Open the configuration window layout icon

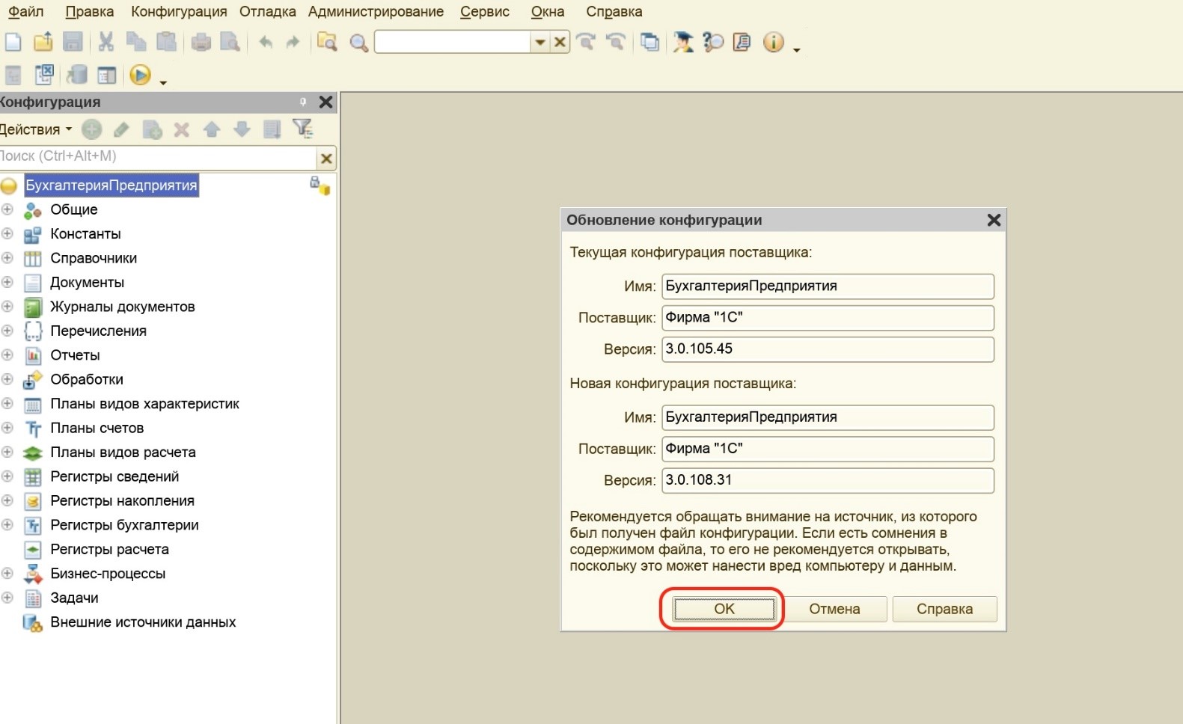107,75
